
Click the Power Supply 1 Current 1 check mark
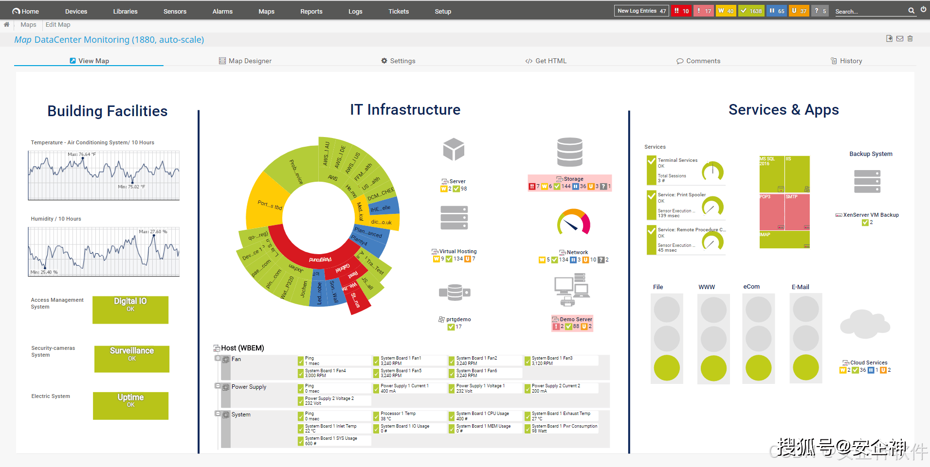tap(376, 389)
